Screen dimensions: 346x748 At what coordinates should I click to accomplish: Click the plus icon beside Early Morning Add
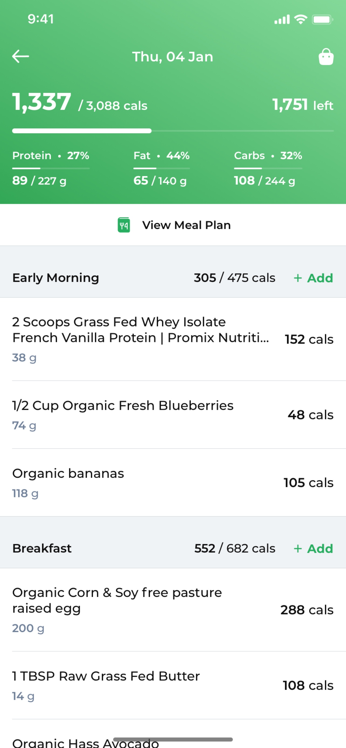pos(297,278)
